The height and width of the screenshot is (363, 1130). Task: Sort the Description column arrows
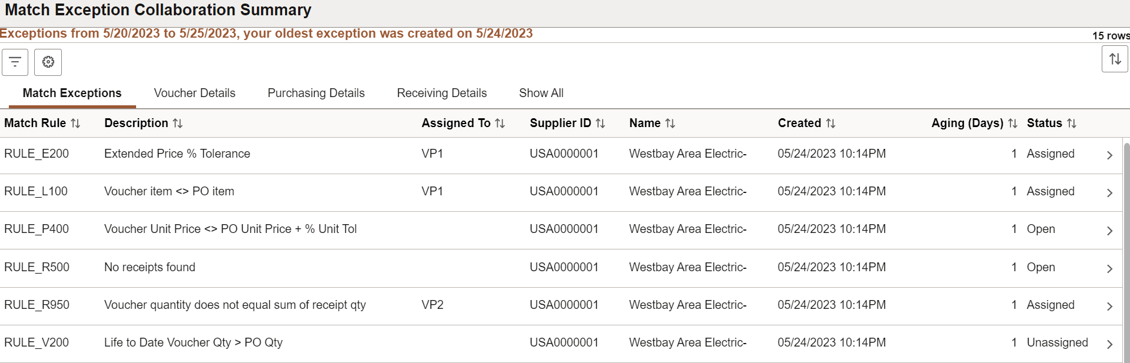point(177,124)
